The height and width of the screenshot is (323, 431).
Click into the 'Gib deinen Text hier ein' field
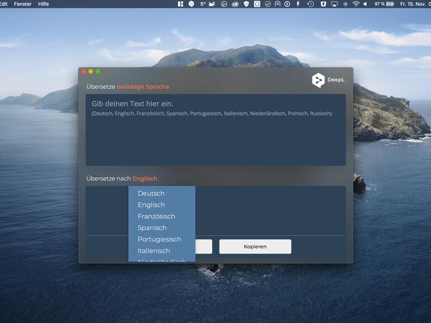[x=215, y=130]
